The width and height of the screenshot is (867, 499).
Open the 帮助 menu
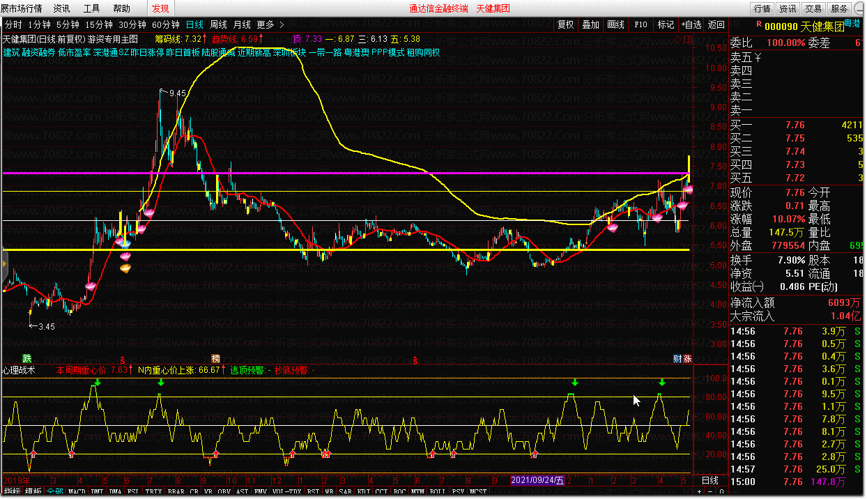121,8
